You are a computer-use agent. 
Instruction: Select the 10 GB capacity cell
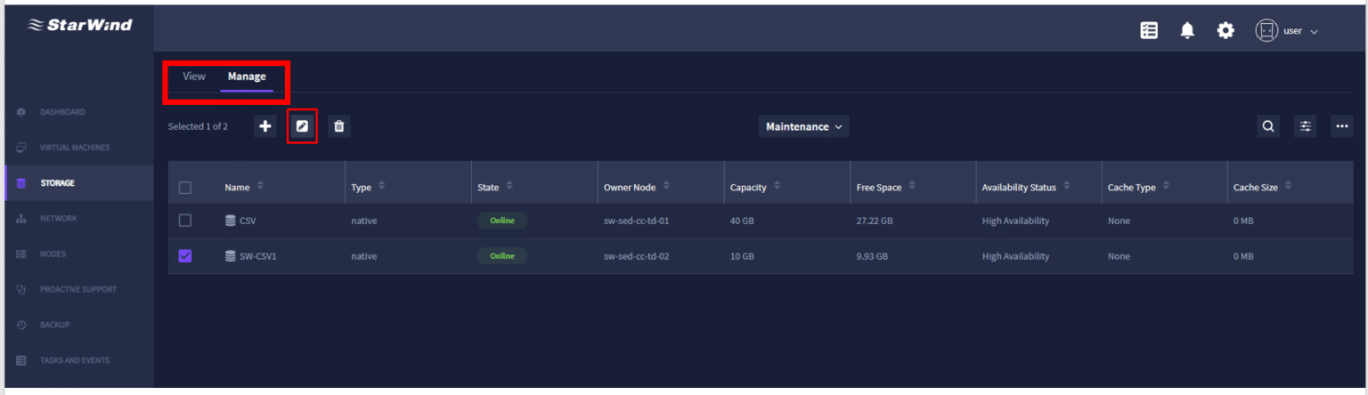[742, 256]
